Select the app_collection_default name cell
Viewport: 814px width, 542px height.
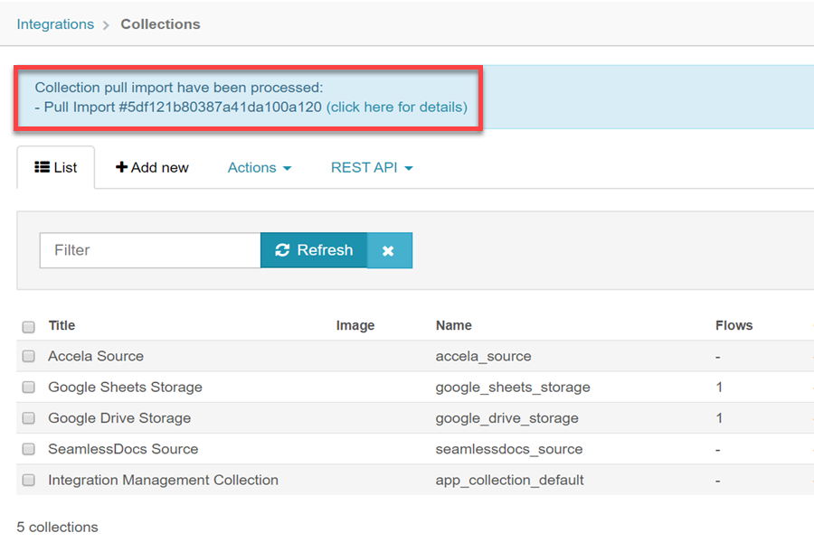tap(509, 481)
